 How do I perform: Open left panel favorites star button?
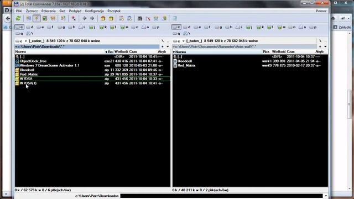162,46
